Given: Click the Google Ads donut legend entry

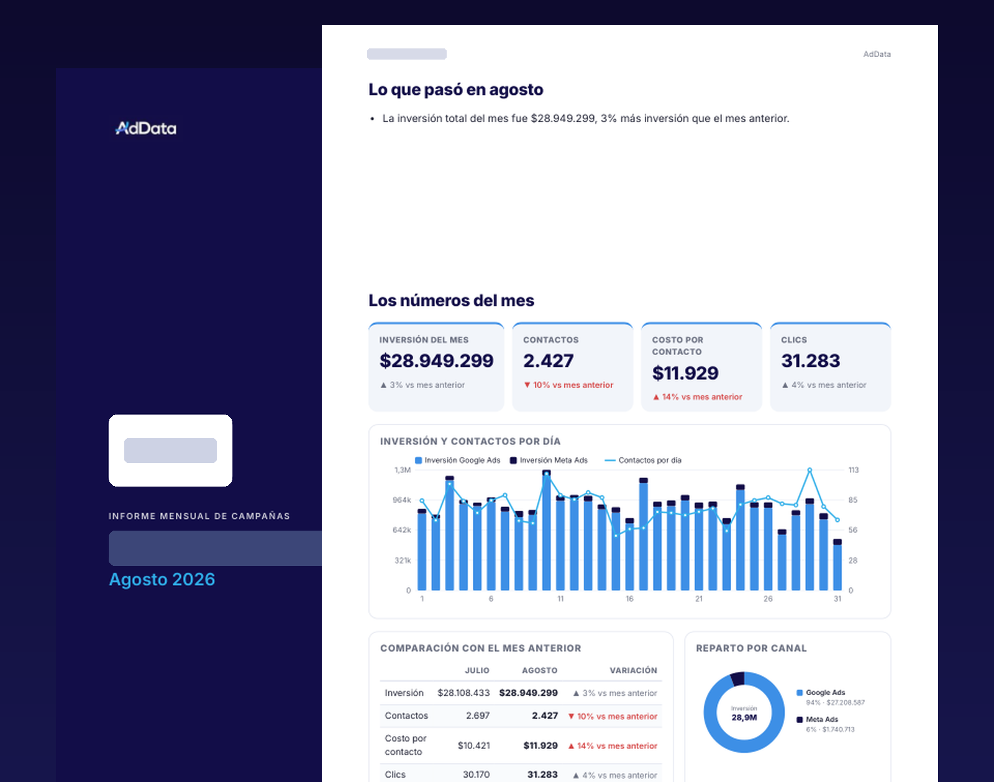Looking at the screenshot, I should (831, 697).
